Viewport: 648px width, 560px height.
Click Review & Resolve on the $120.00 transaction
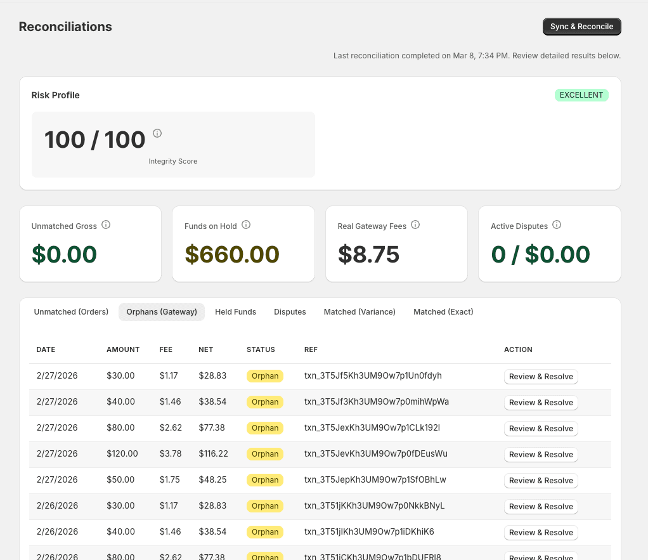point(540,454)
